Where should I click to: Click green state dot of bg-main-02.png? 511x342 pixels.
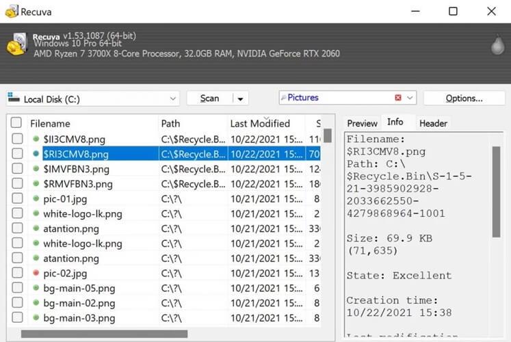point(36,302)
